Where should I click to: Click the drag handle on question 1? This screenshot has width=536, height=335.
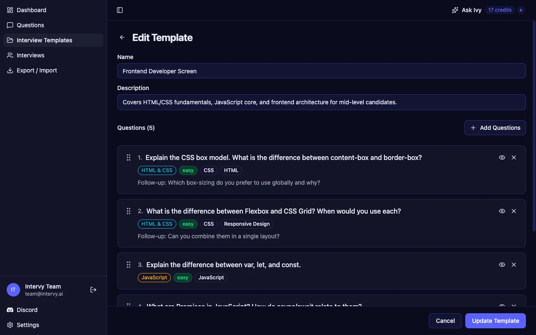129,157
